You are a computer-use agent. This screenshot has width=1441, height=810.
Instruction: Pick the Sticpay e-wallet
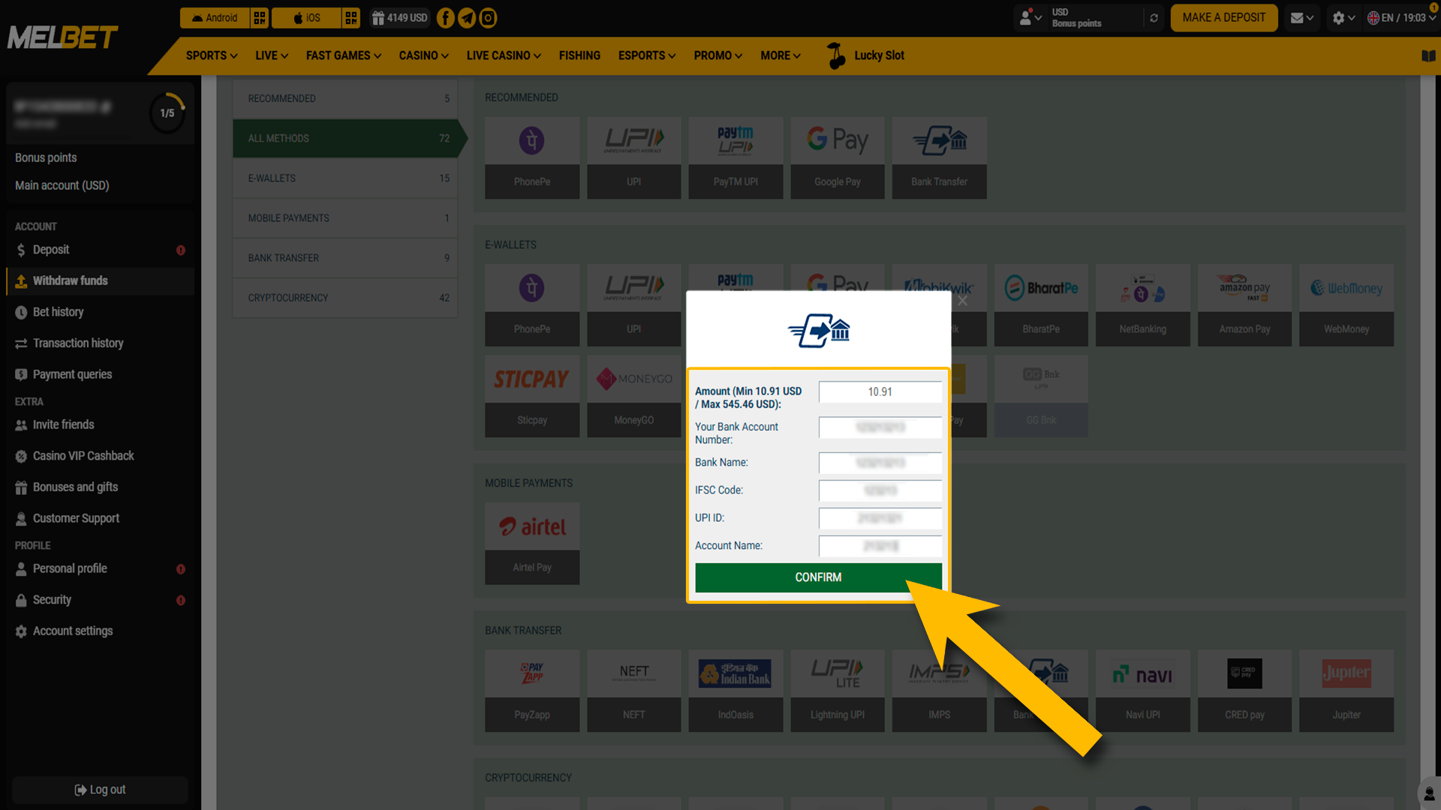[x=532, y=379]
